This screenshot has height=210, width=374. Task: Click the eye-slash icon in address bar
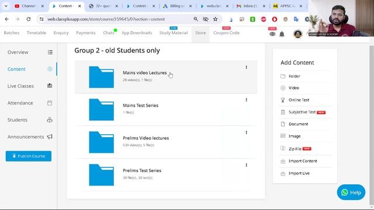point(206,19)
